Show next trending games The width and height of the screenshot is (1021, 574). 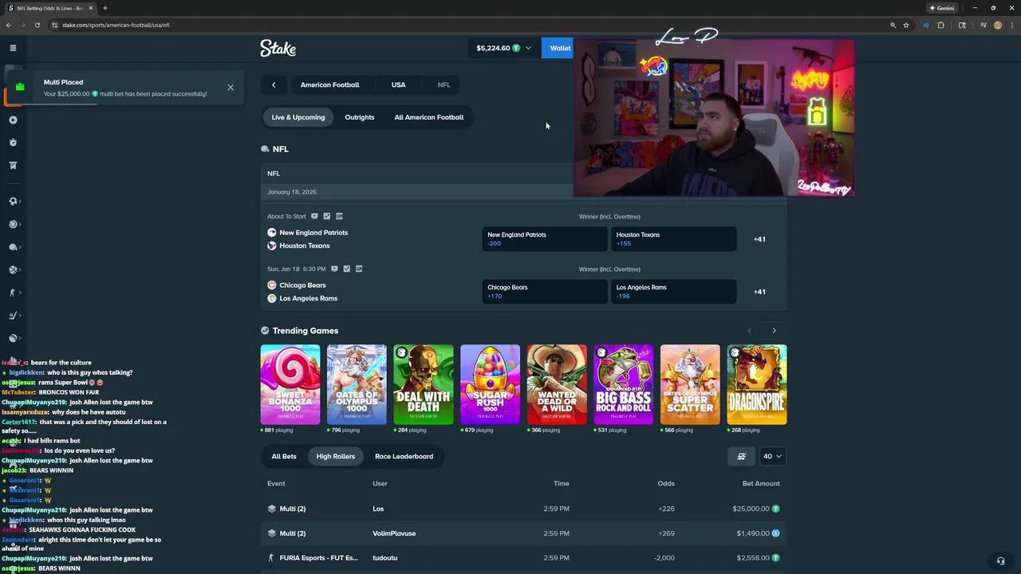tap(774, 330)
